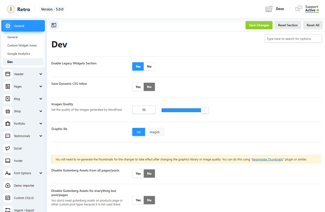Click the Images Quality value field
Screen dimensions: 325x212
tap(144, 110)
